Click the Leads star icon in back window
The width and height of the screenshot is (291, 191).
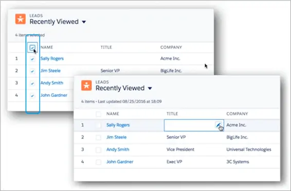21,19
